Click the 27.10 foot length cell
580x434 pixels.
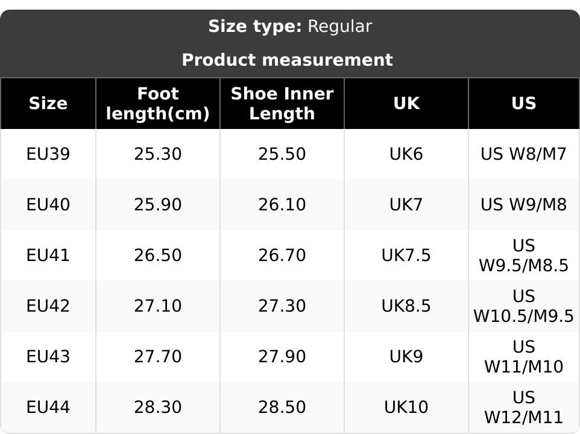pos(158,306)
